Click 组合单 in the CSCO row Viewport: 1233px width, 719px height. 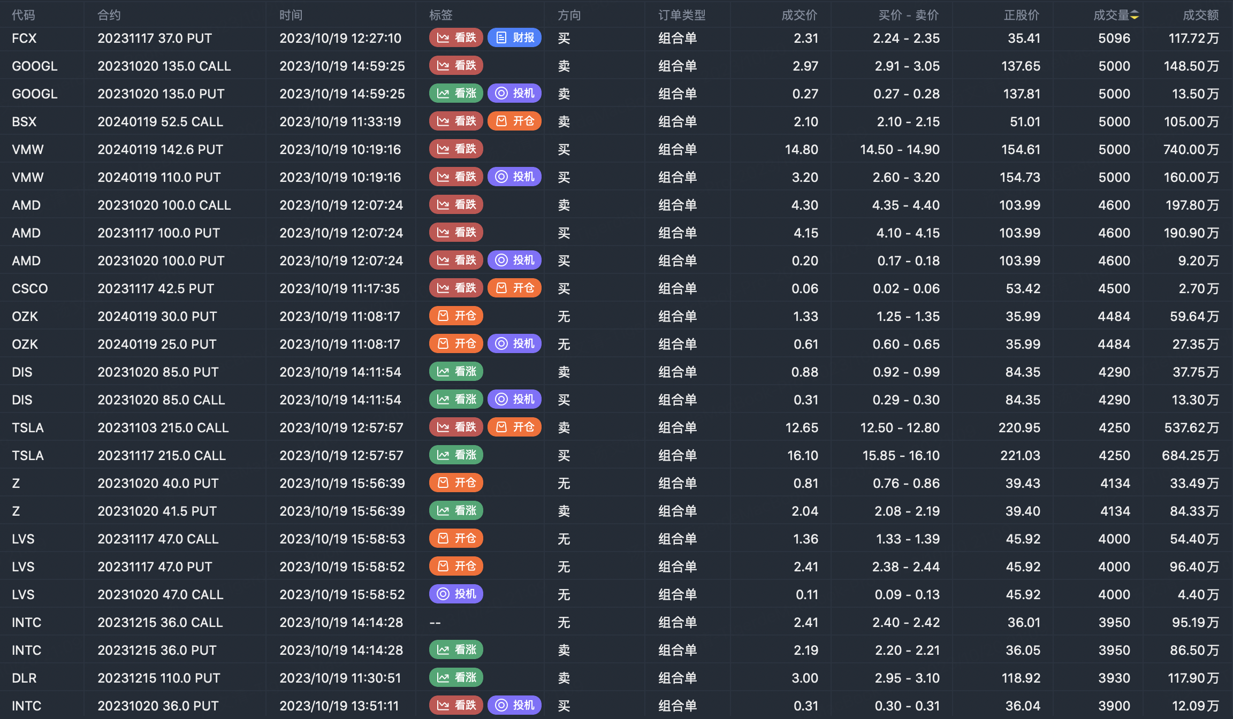[x=678, y=289]
